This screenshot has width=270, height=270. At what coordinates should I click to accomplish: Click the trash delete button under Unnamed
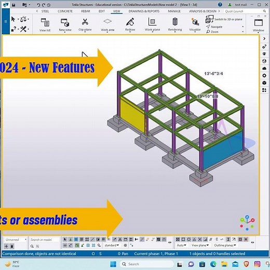pos(12,246)
